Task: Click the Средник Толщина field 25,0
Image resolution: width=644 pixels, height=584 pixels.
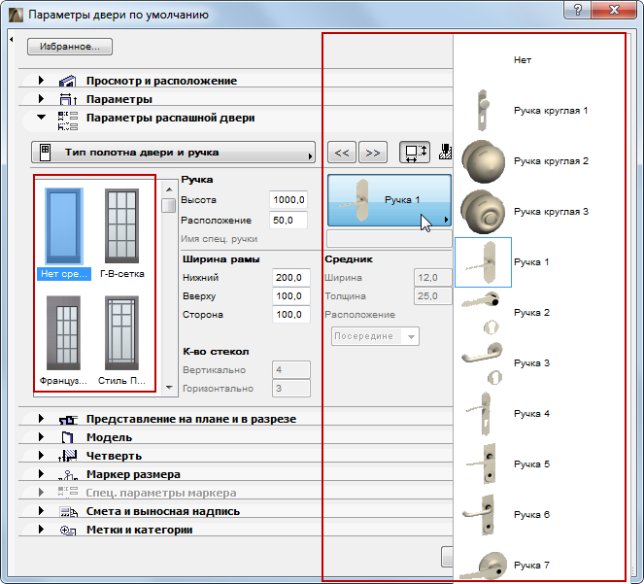Action: click(x=433, y=296)
